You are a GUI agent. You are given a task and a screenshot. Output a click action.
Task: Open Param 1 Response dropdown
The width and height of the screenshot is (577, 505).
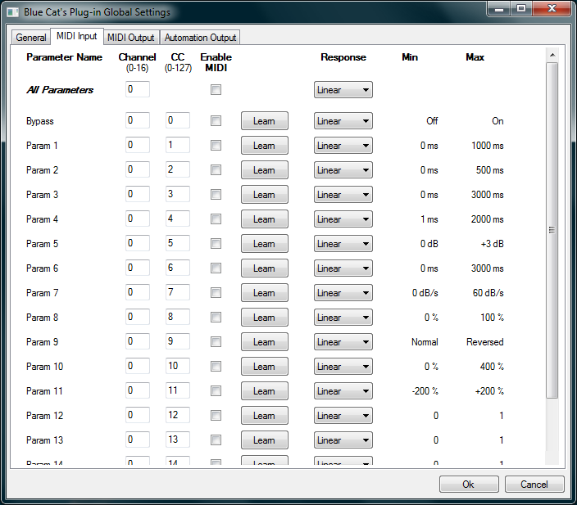[343, 146]
